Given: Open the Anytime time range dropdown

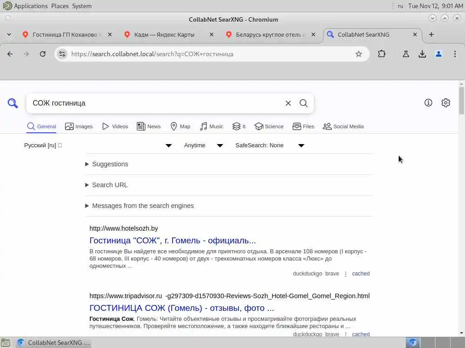Looking at the screenshot, I should pos(203,145).
